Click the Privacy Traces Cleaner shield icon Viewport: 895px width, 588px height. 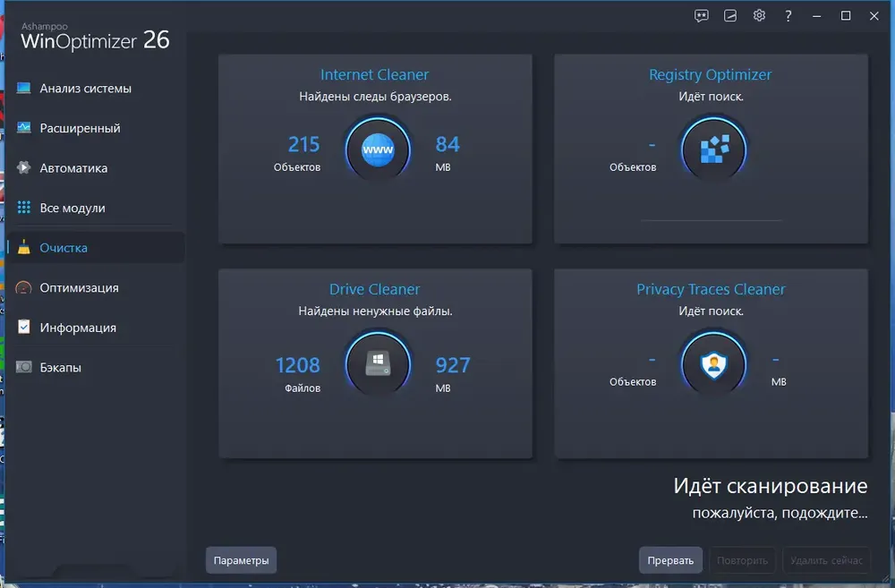point(713,363)
